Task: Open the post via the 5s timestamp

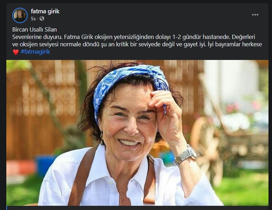Action: pyautogui.click(x=33, y=19)
